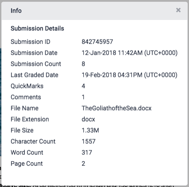Screen dimensions: 189x187
Task: Click the Submission Count label
Action: (36, 64)
